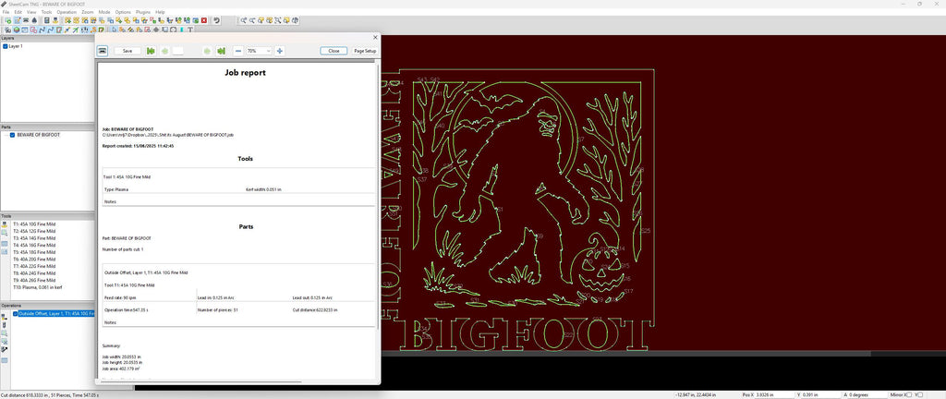Select tool T9: 40A 26G Fine Mild
Image resolution: width=946 pixels, height=399 pixels.
click(34, 280)
